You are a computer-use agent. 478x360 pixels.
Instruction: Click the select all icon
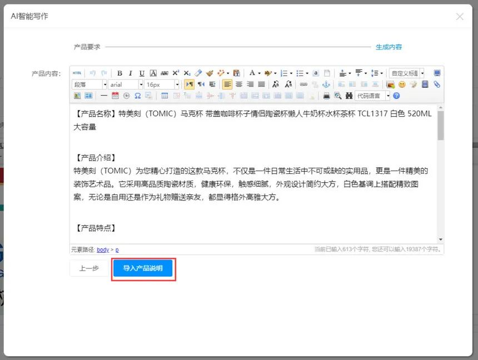pyautogui.click(x=316, y=73)
